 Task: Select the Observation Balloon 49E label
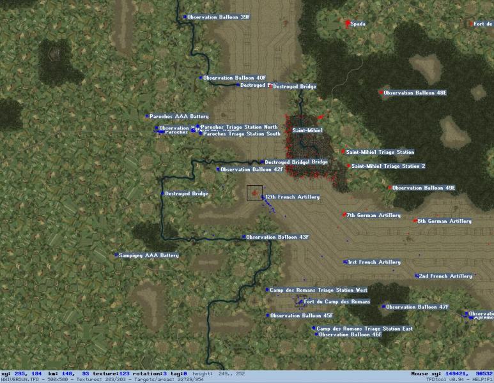(x=424, y=188)
